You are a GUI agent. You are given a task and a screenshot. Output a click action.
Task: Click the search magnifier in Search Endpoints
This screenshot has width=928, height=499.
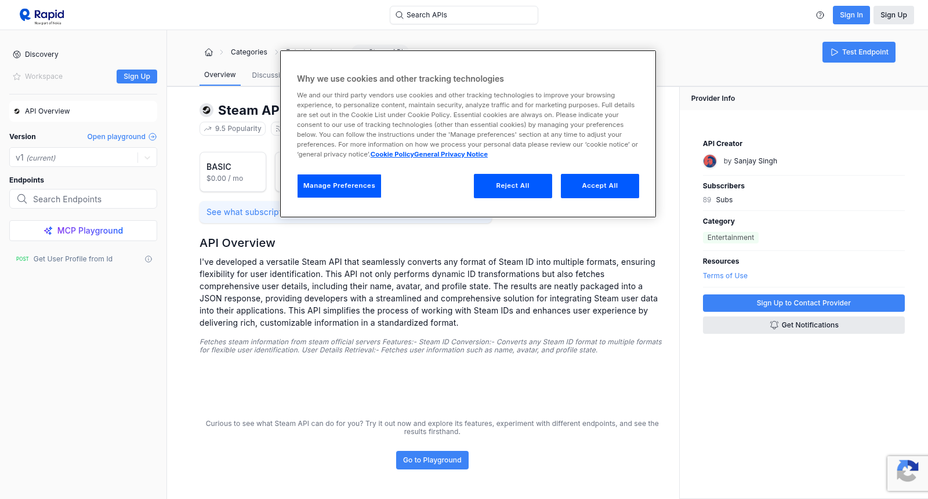22,199
